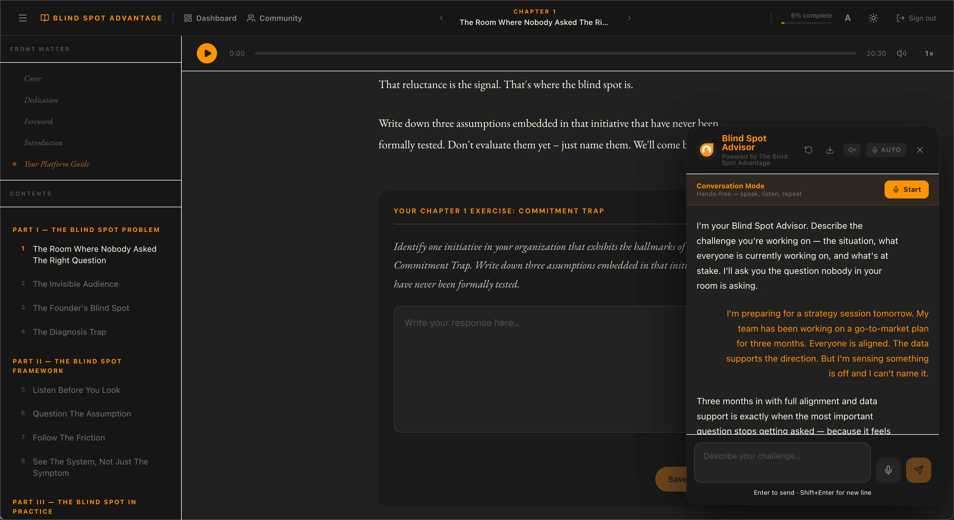Click the Blind Spot Advisor avatar icon
The height and width of the screenshot is (520, 954).
707,150
